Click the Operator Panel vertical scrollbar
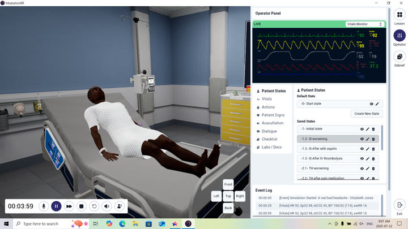This screenshot has width=408, height=229. pos(389,98)
